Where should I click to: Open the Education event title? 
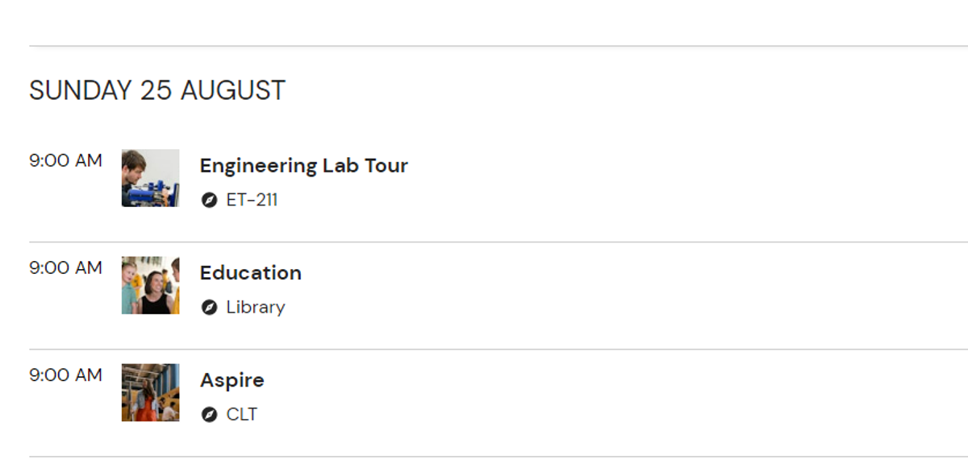(x=251, y=273)
